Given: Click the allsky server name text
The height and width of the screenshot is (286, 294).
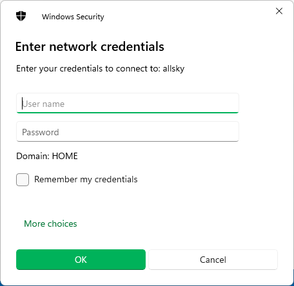Looking at the screenshot, I should pyautogui.click(x=173, y=69).
